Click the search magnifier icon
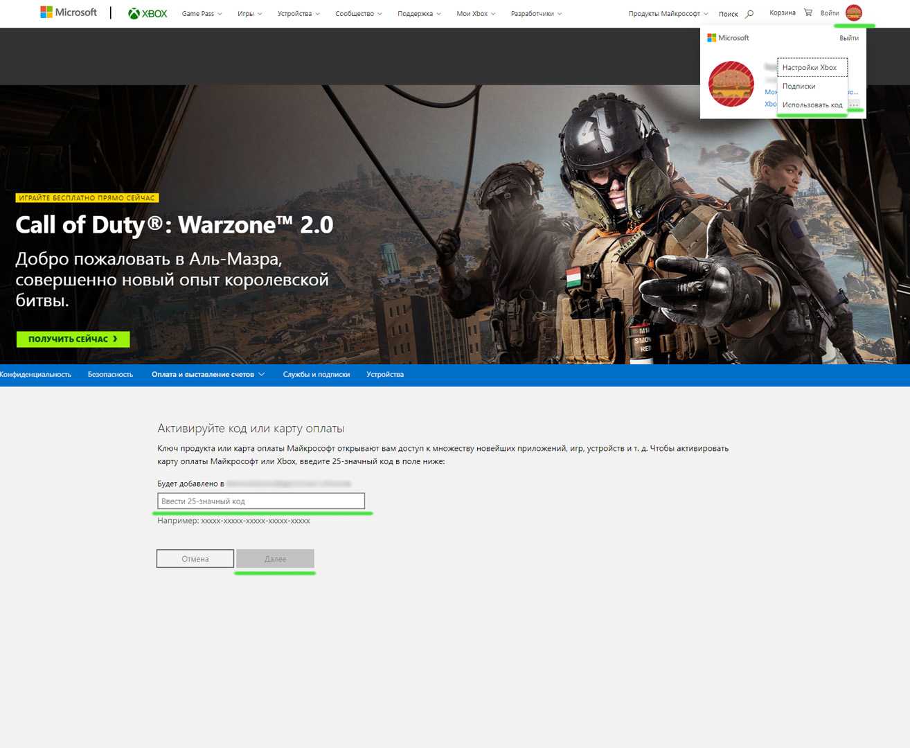 (749, 14)
